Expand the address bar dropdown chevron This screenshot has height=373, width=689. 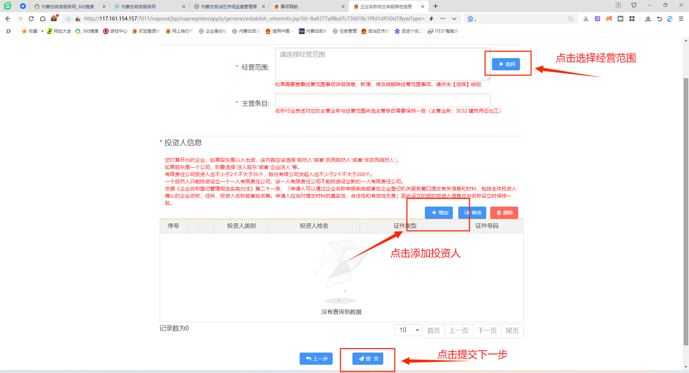pyautogui.click(x=454, y=19)
